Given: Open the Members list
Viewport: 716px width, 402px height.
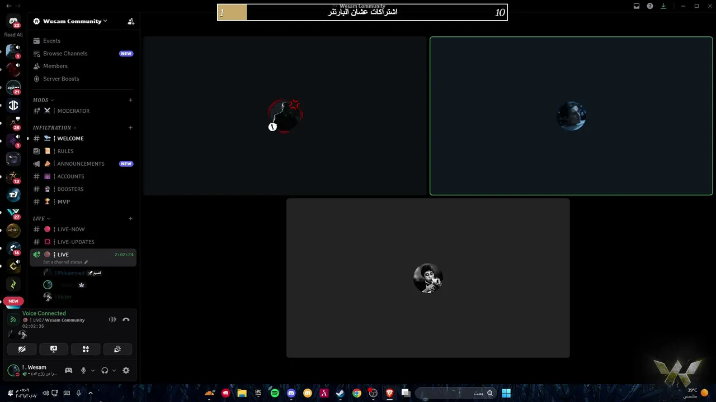Looking at the screenshot, I should [83, 66].
